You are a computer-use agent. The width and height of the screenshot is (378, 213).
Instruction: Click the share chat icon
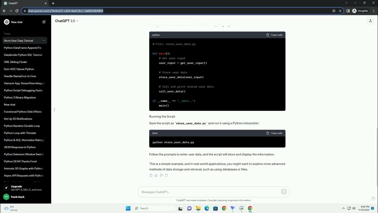point(370,21)
